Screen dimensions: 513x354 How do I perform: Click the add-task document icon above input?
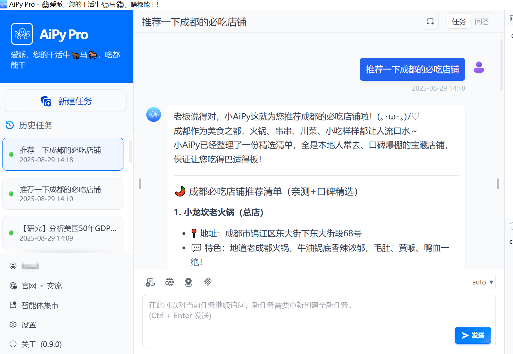coord(150,282)
